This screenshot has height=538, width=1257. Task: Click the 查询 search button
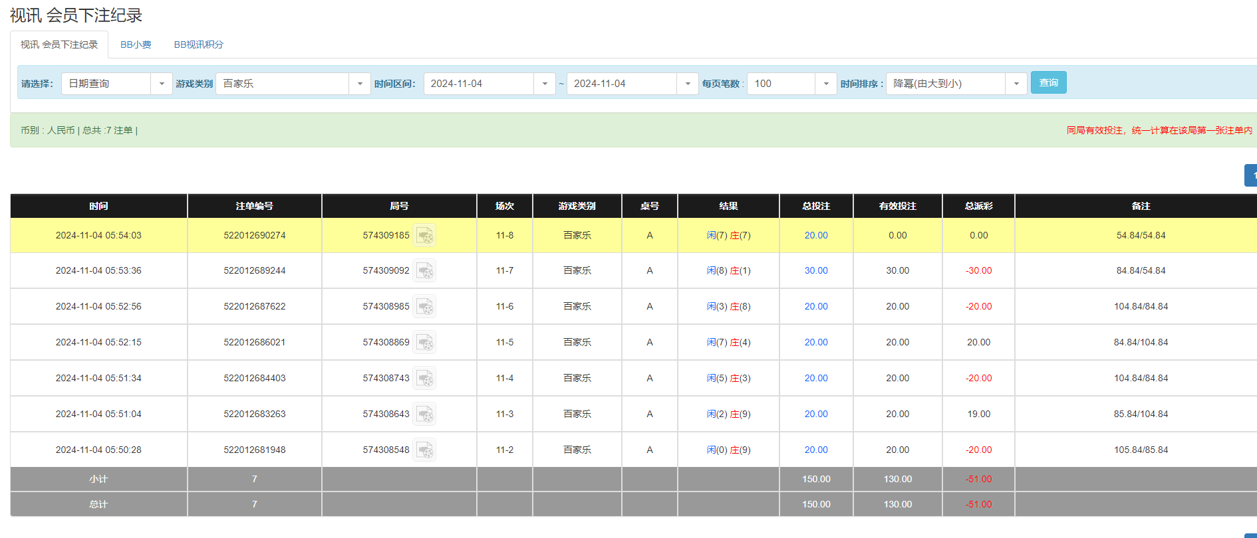[1048, 82]
